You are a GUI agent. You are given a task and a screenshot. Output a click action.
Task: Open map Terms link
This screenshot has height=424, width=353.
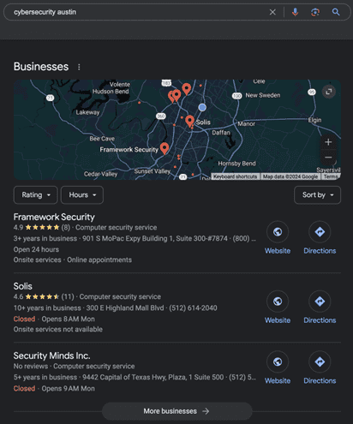coord(331,176)
